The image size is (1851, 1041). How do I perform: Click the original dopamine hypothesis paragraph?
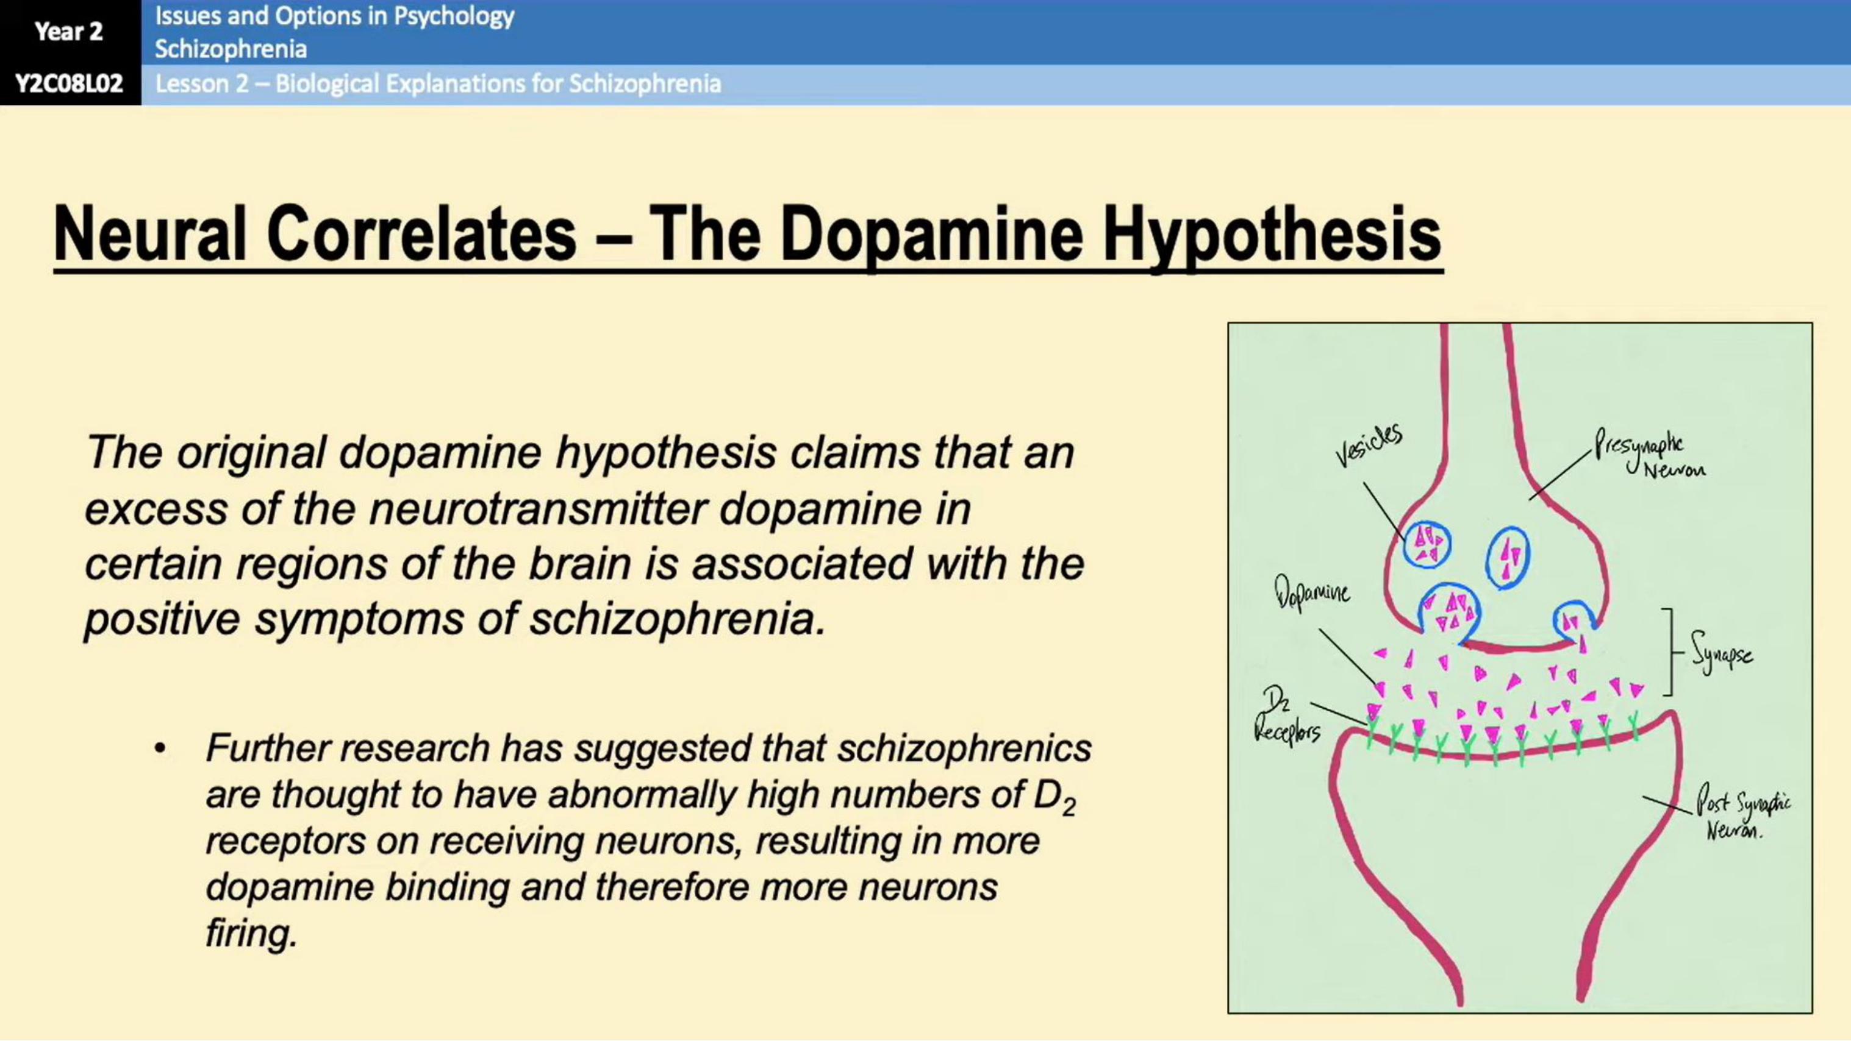point(584,535)
